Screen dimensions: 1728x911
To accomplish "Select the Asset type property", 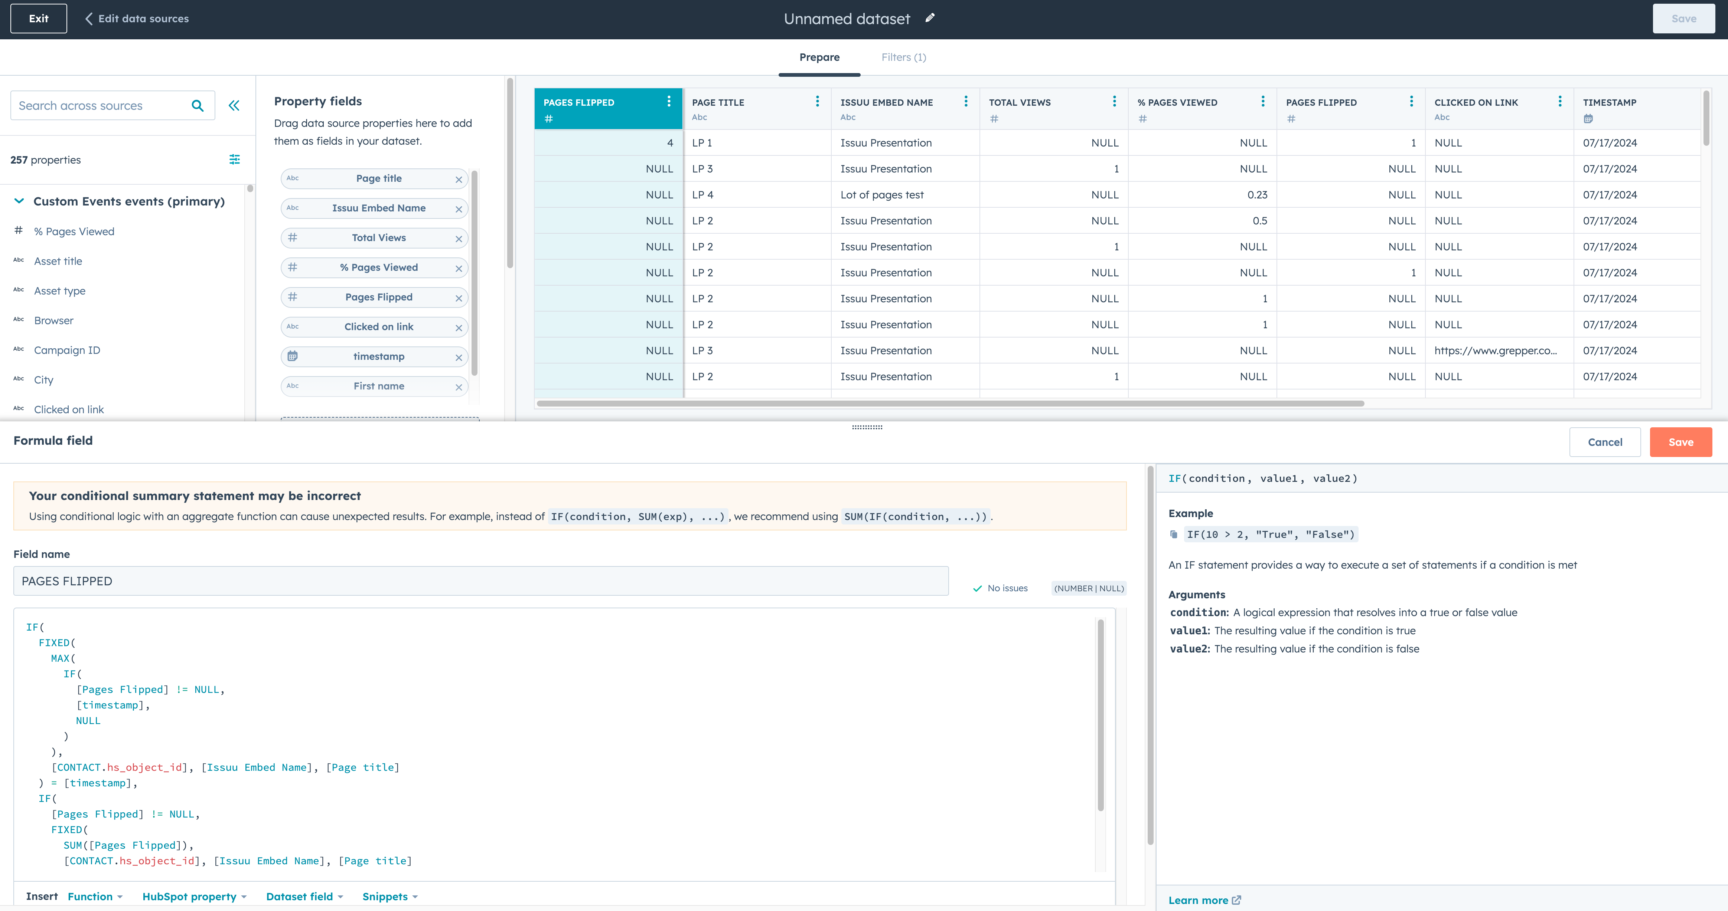I will [60, 290].
